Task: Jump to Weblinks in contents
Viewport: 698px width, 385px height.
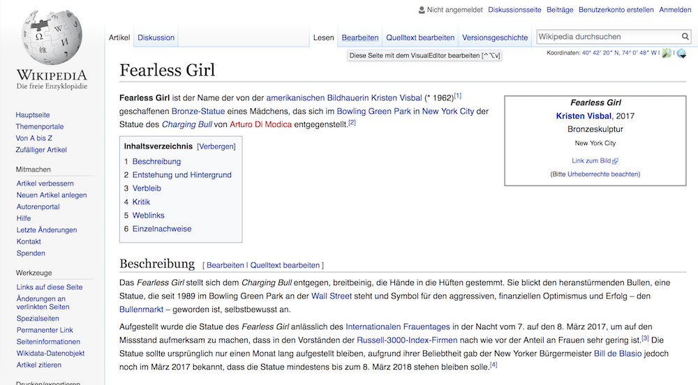Action: tap(148, 216)
